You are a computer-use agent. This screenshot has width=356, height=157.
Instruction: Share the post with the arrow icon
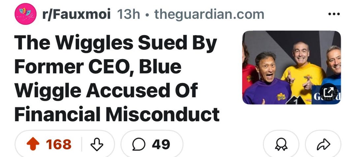[x=323, y=145]
